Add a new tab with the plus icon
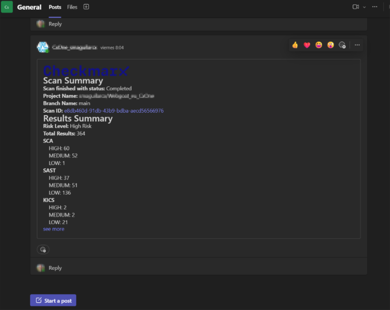Image resolution: width=390 pixels, height=310 pixels. pos(86,7)
